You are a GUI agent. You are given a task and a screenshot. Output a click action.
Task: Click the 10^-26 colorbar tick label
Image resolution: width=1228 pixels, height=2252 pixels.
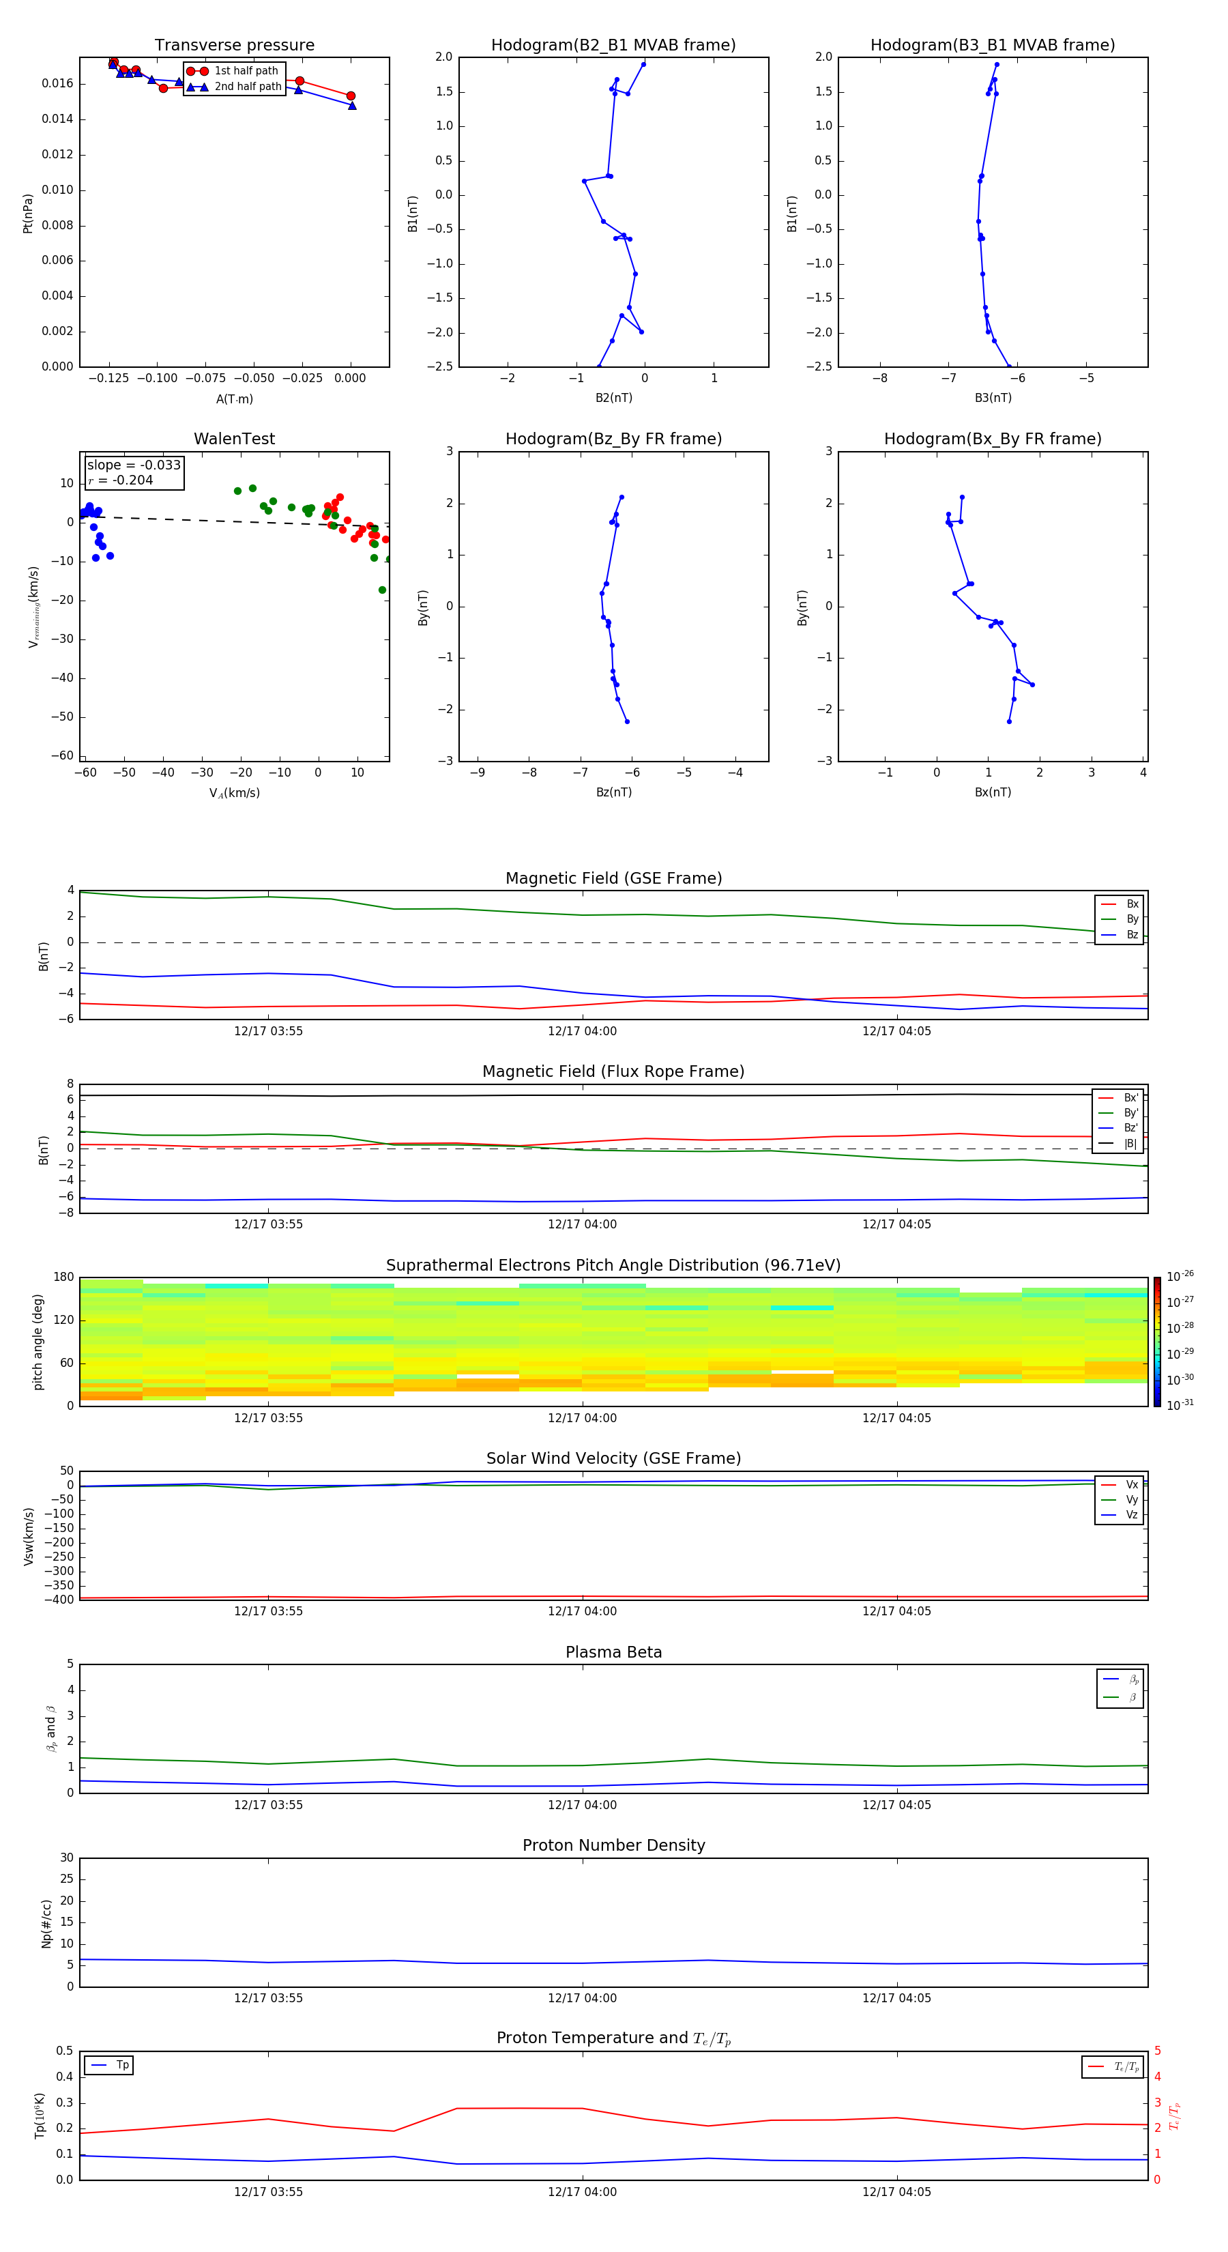point(1180,1276)
